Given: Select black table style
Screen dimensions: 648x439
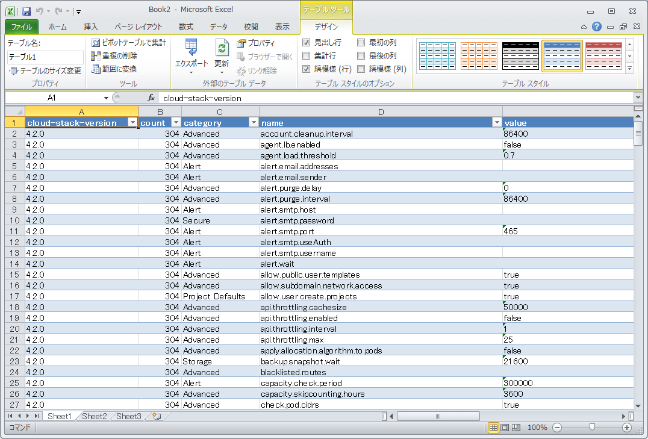Looking at the screenshot, I should click(521, 56).
